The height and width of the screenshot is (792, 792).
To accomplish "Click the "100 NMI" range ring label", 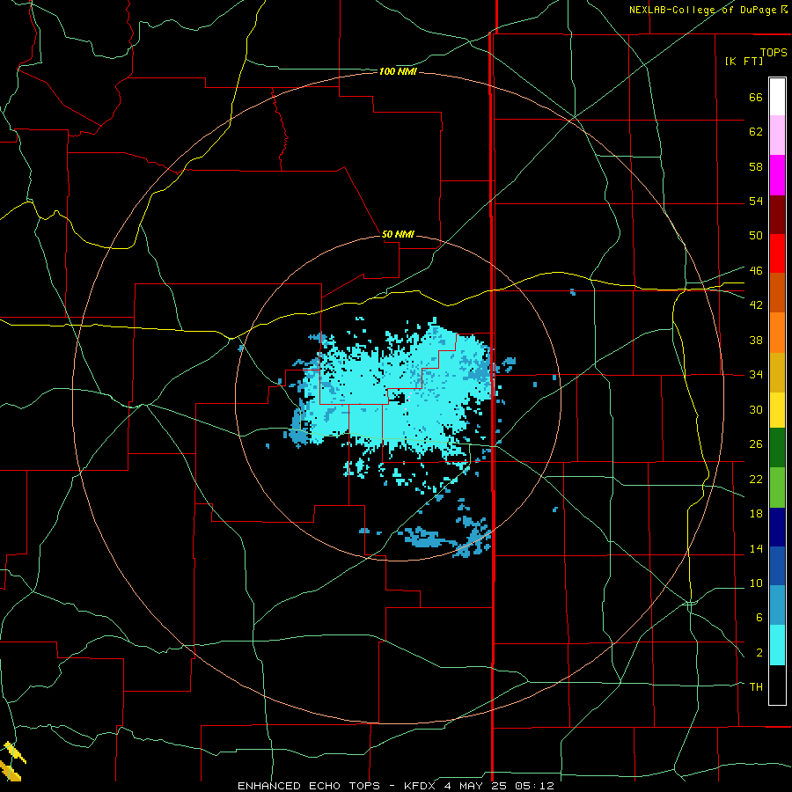I will (x=398, y=72).
